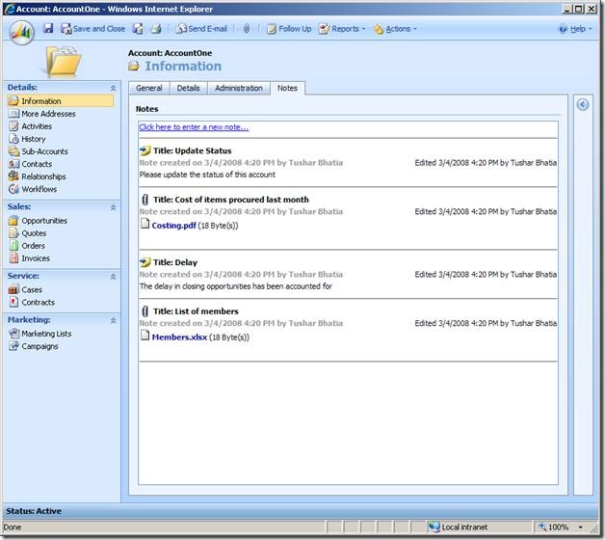Open the Members.xlsx attachment link
The height and width of the screenshot is (540, 605).
coord(178,337)
